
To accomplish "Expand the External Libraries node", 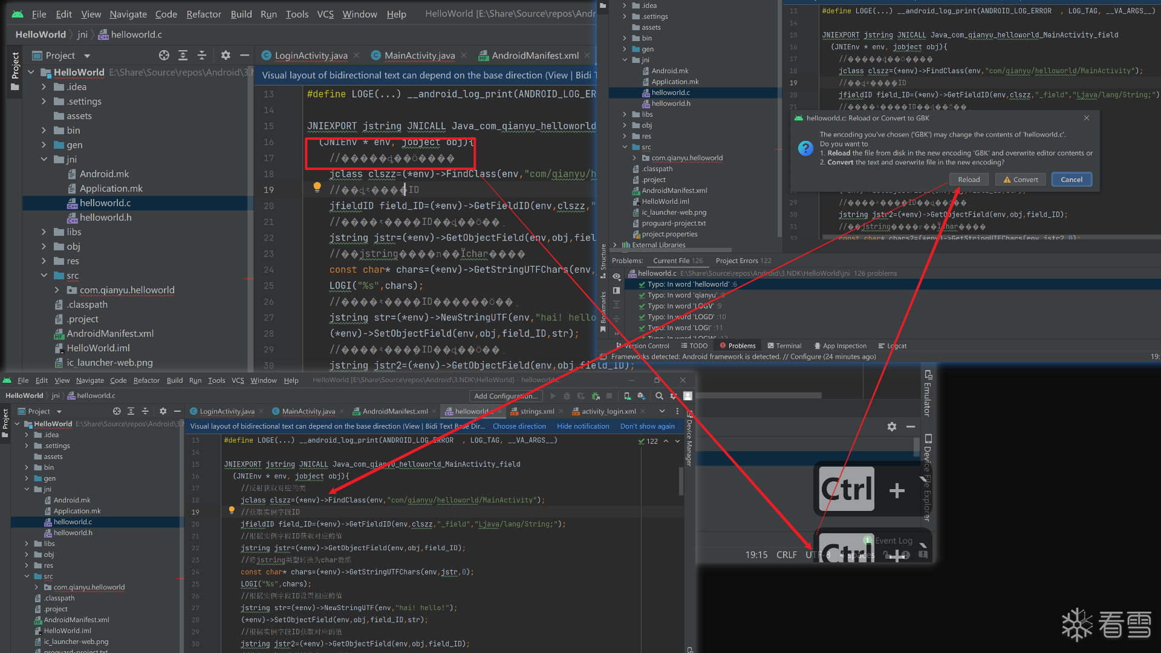I will [x=615, y=245].
